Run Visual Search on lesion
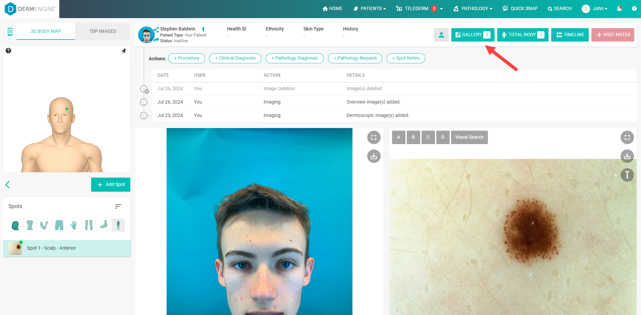The height and width of the screenshot is (315, 641). (x=469, y=137)
